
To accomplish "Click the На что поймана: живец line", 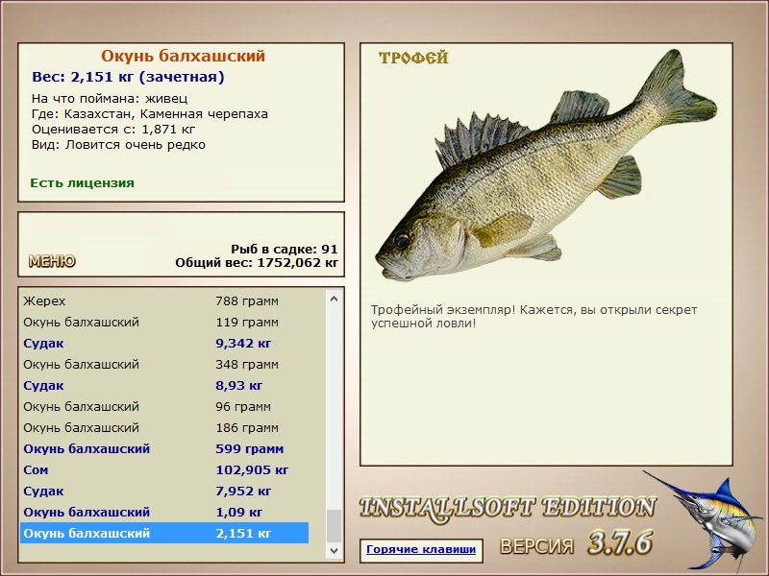I will (110, 99).
